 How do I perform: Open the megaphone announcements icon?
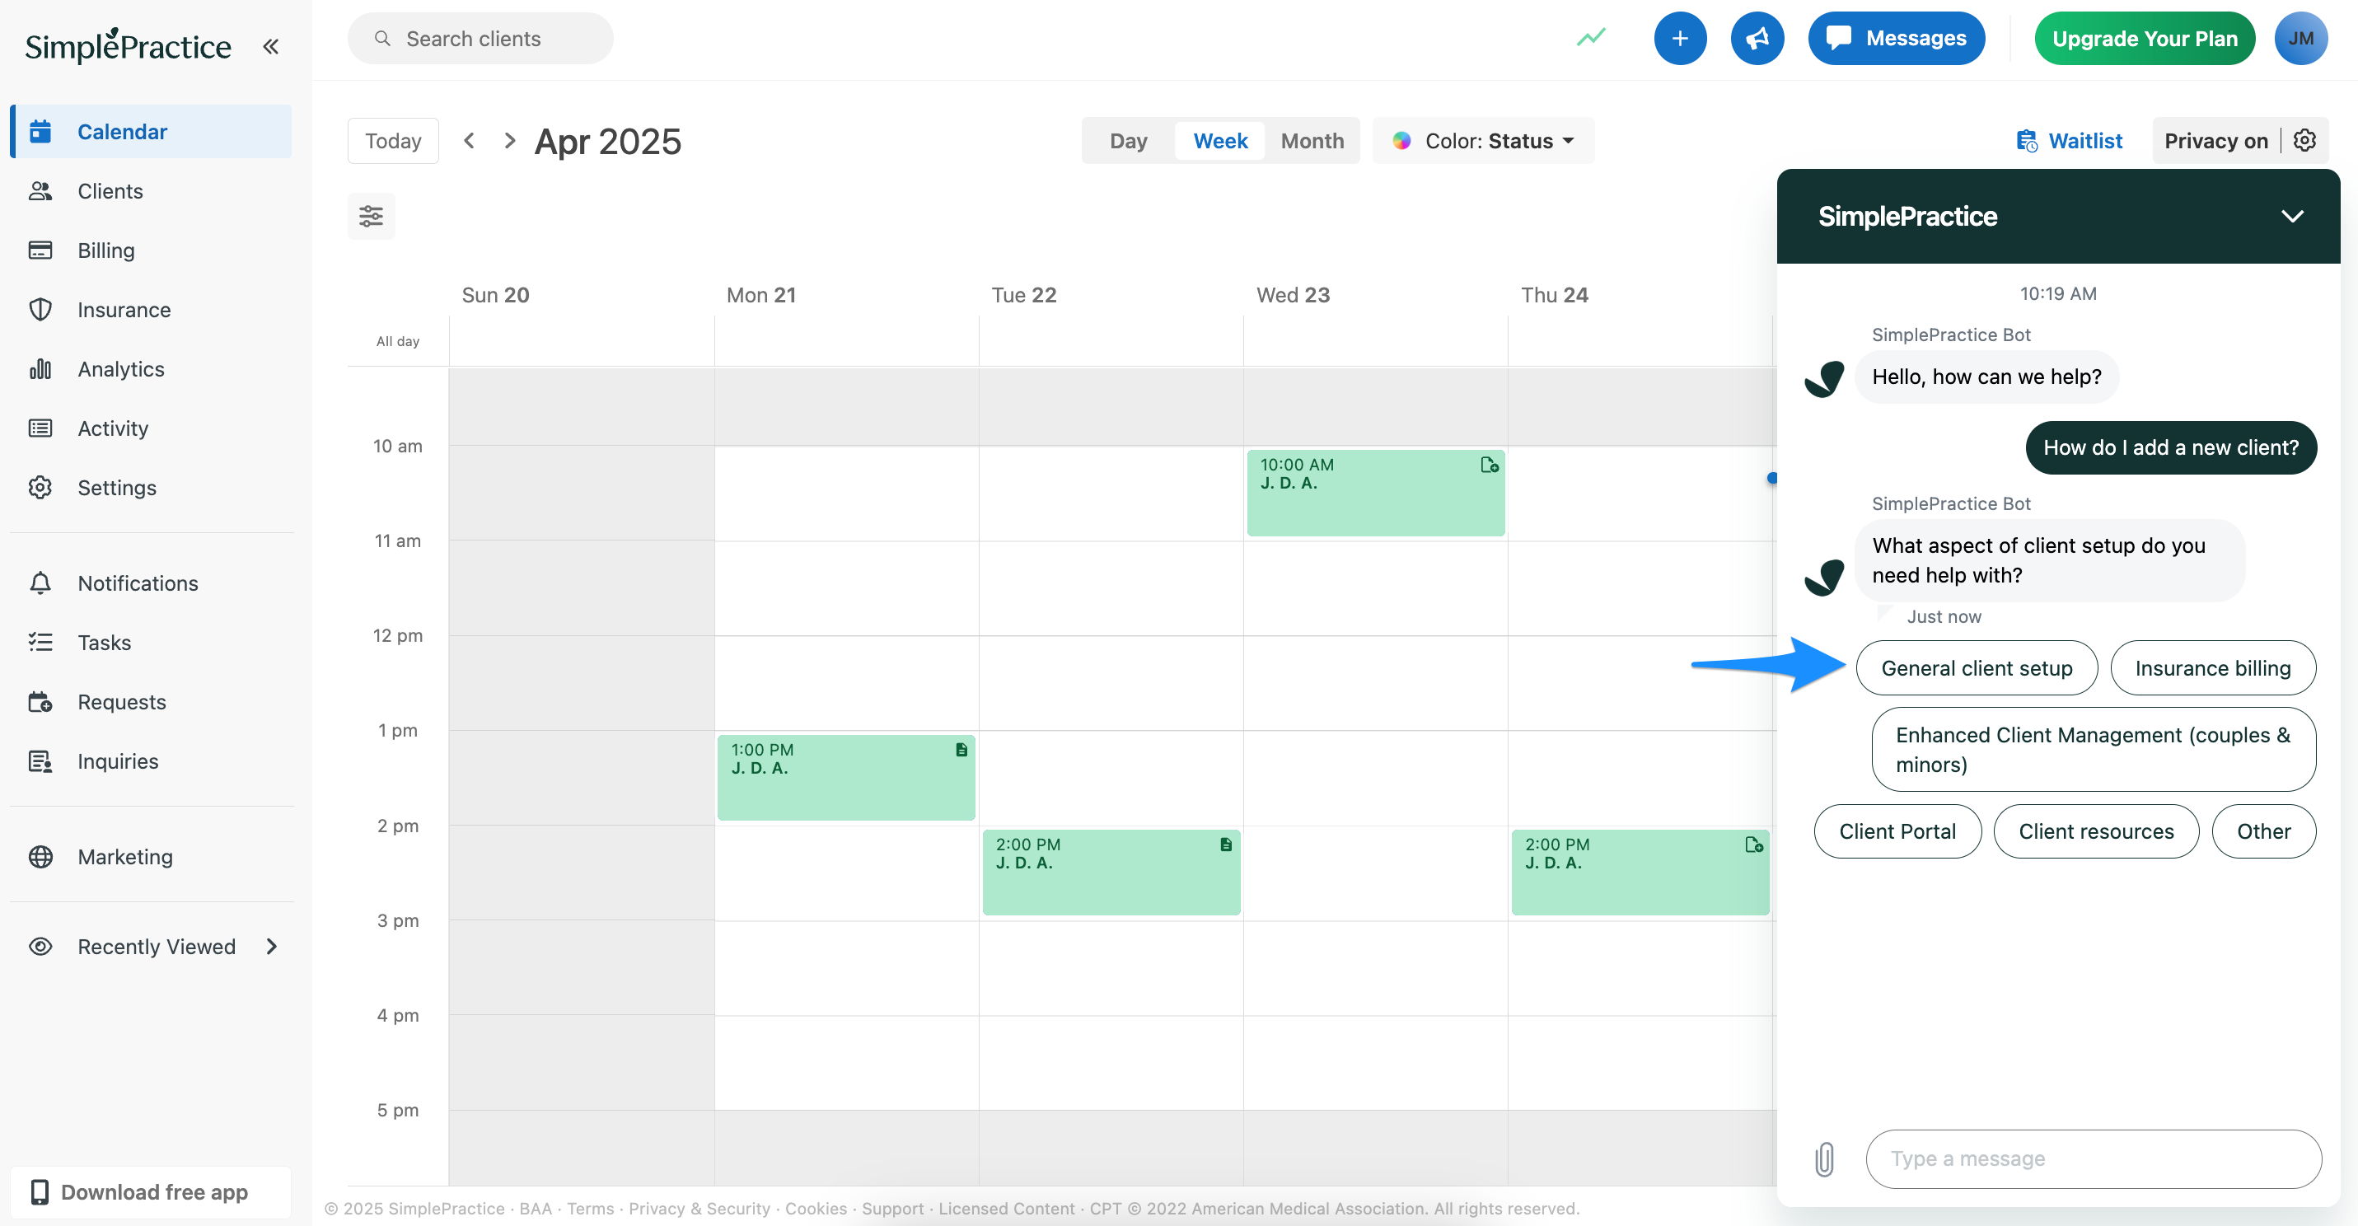tap(1757, 39)
